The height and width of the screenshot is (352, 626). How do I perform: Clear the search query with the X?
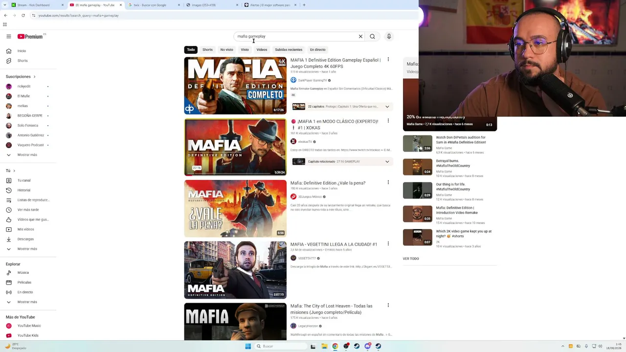[x=360, y=37]
